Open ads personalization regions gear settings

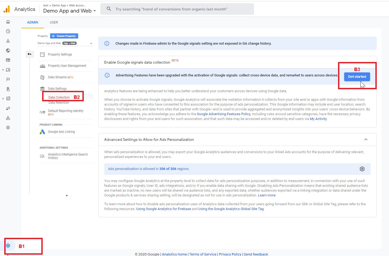click(362, 169)
